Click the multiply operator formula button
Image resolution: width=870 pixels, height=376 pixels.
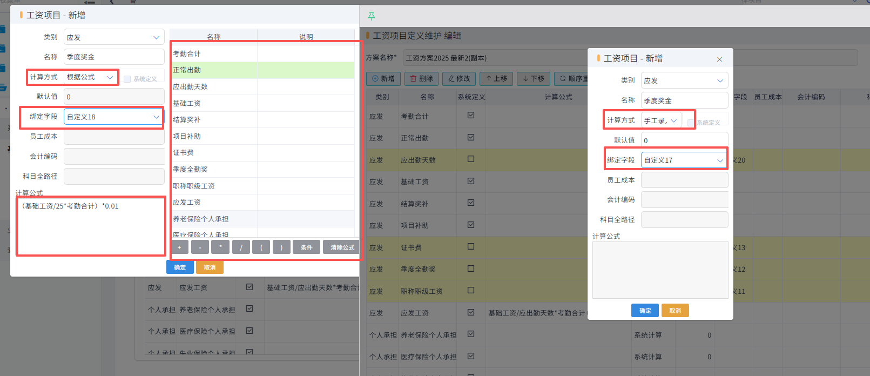pyautogui.click(x=220, y=247)
